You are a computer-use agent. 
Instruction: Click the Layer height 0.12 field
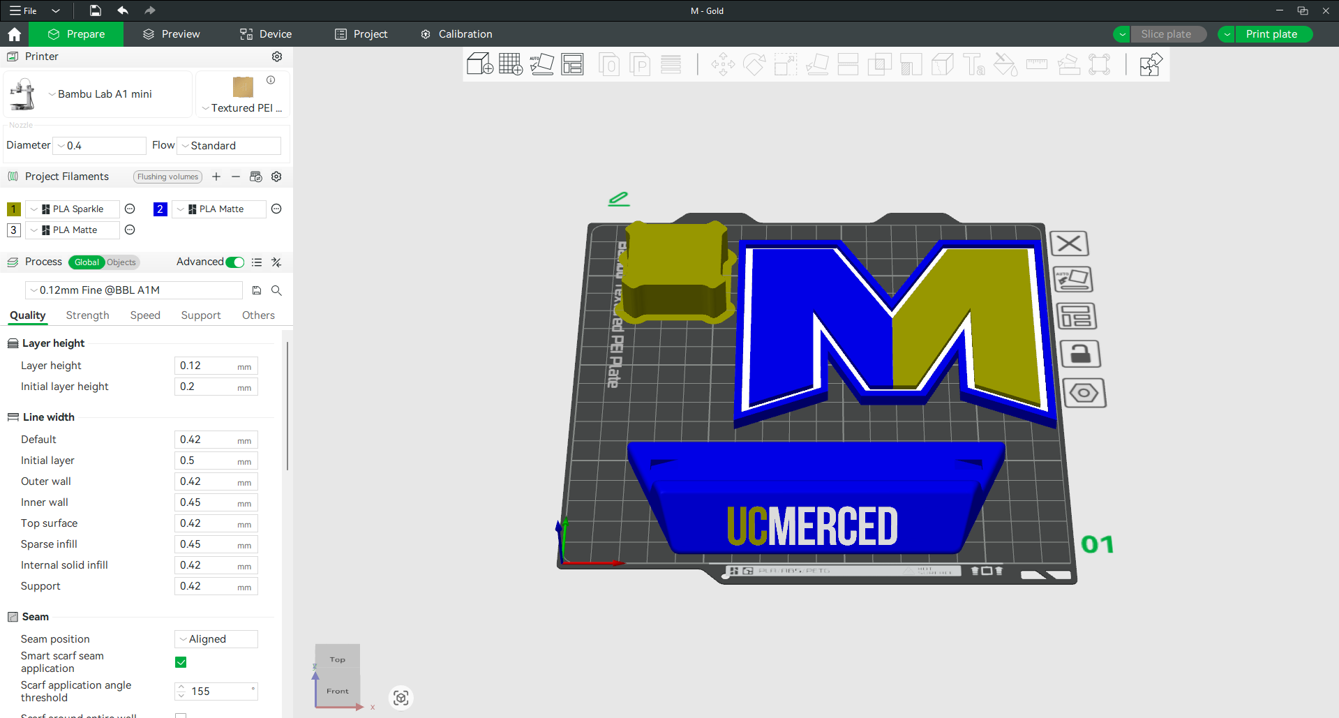pyautogui.click(x=216, y=366)
